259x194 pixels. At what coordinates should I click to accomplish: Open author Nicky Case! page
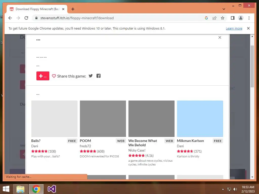tap(137, 150)
